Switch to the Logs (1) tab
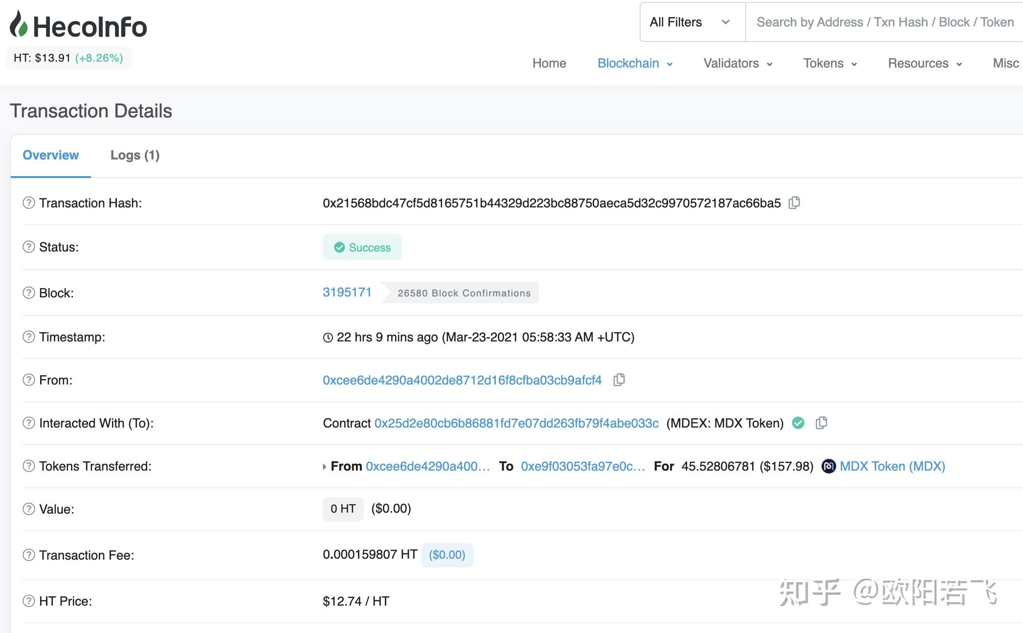1023x633 pixels. click(x=135, y=155)
